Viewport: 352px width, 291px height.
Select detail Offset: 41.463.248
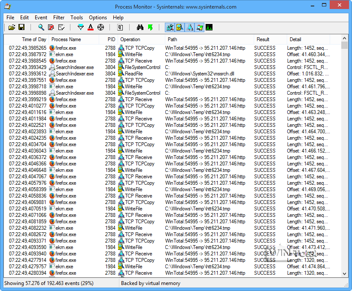click(x=308, y=112)
